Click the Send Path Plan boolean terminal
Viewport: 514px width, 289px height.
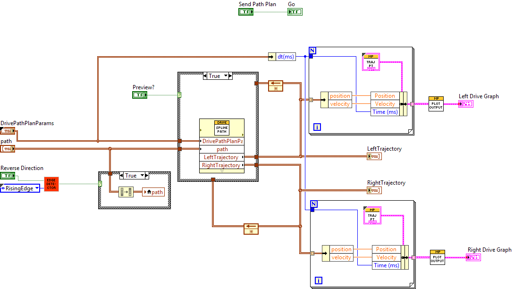245,12
